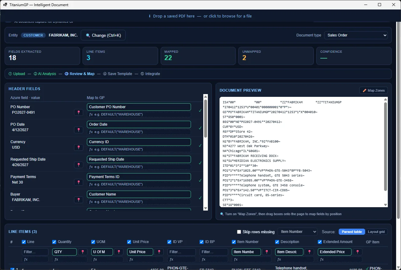Click the ID VP column Filter input

181,252
